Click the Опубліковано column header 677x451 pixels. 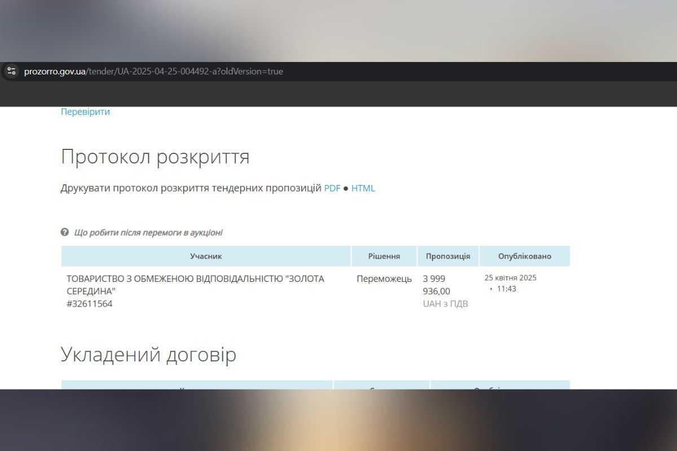[x=524, y=256]
